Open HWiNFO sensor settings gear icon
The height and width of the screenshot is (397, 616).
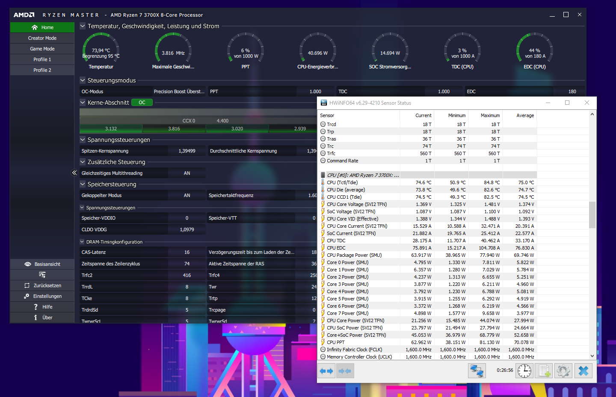coord(563,371)
